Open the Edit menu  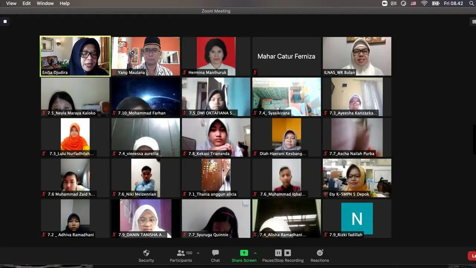tap(26, 3)
